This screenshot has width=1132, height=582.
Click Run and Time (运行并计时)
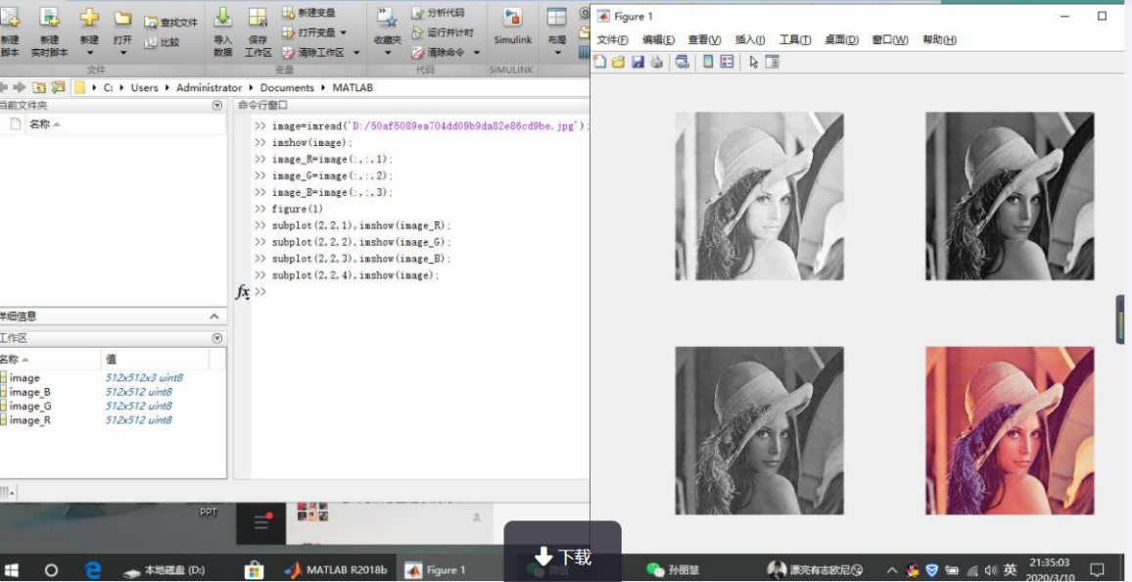443,32
